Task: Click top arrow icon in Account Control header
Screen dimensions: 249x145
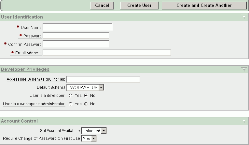Action: [244, 121]
